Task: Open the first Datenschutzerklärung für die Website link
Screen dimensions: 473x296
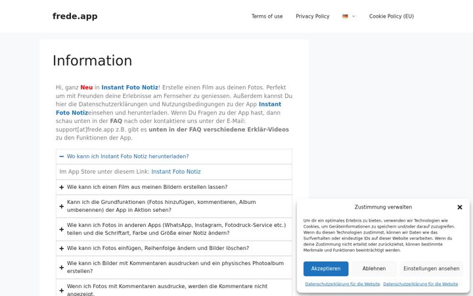Action: point(342,284)
